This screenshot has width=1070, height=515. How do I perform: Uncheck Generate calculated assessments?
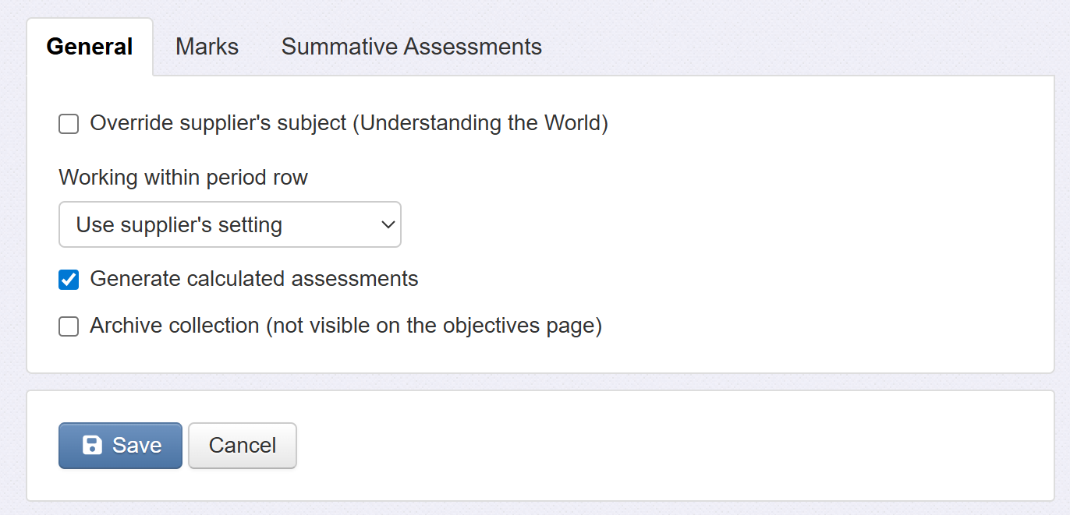[69, 280]
